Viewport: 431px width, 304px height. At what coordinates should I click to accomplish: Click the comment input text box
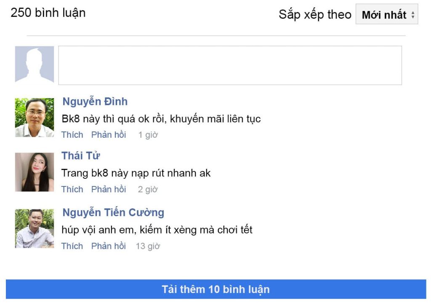coord(230,66)
